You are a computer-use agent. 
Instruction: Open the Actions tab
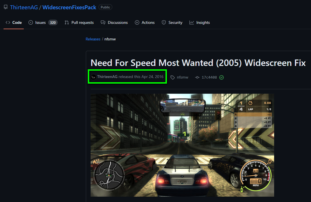145,22
